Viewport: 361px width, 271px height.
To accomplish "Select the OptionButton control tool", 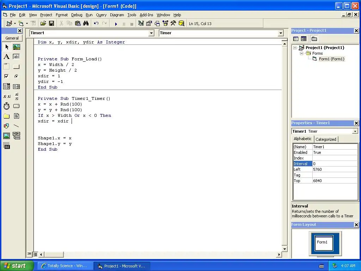I will tap(16, 76).
